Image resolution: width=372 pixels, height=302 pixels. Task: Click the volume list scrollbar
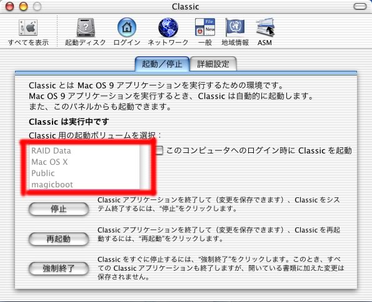click(x=144, y=167)
